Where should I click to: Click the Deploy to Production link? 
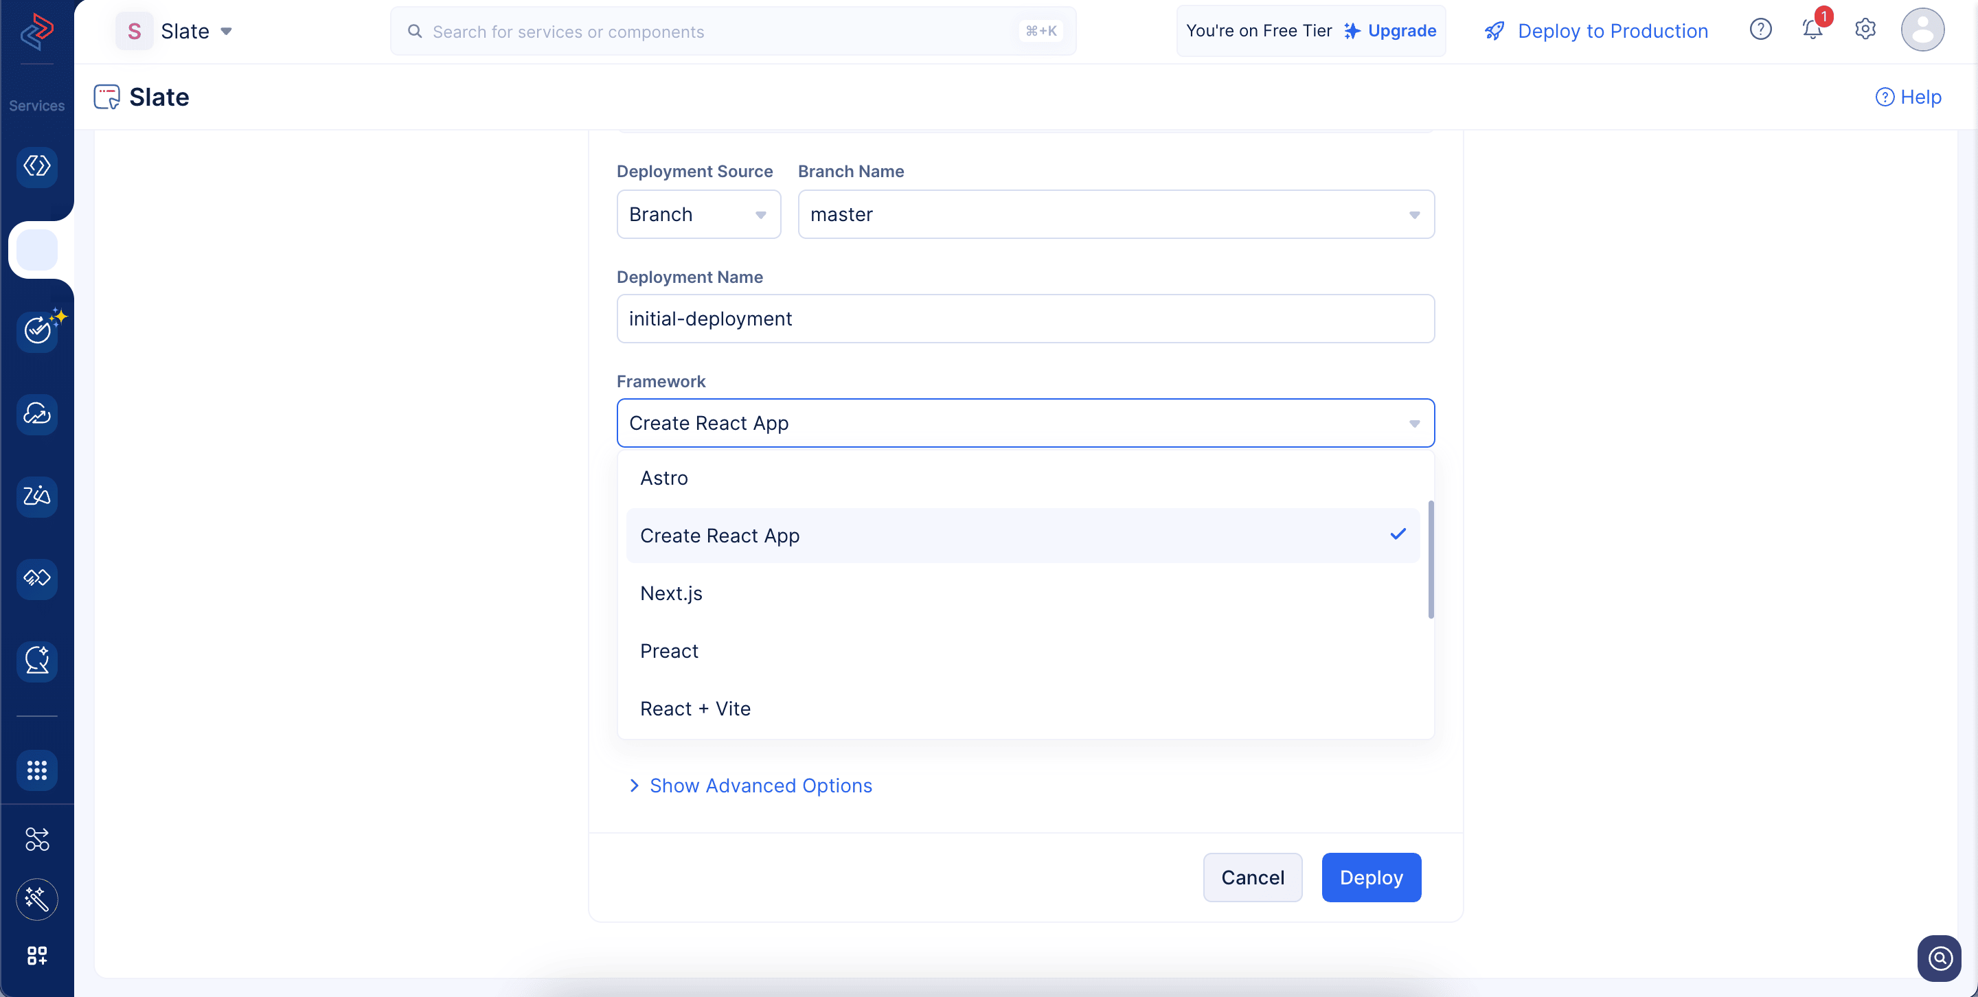(1613, 31)
